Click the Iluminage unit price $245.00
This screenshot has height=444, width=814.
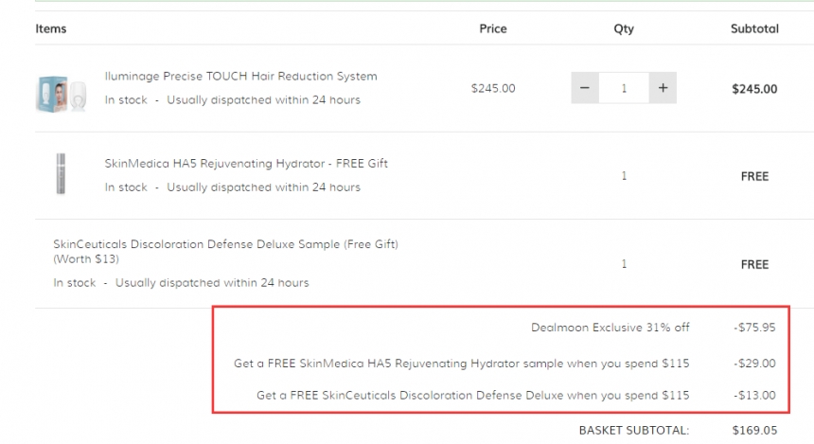[x=493, y=88]
